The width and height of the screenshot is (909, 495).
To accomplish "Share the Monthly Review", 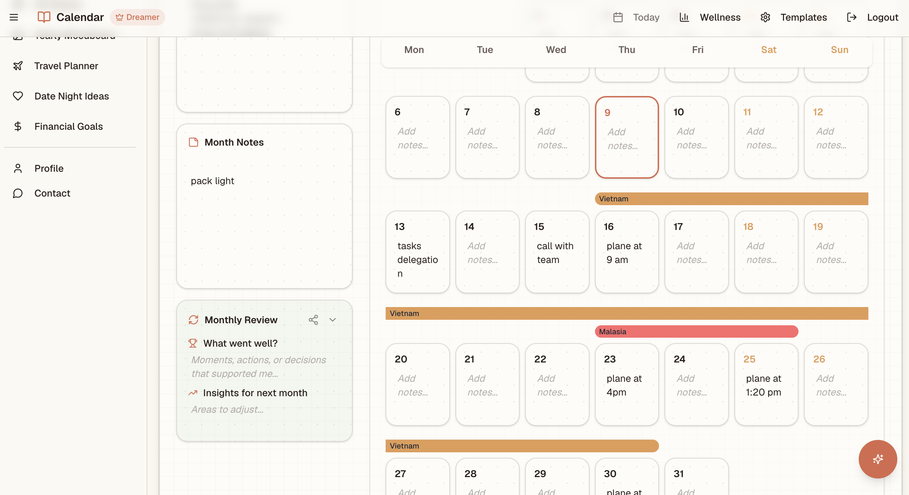I will click(x=313, y=320).
